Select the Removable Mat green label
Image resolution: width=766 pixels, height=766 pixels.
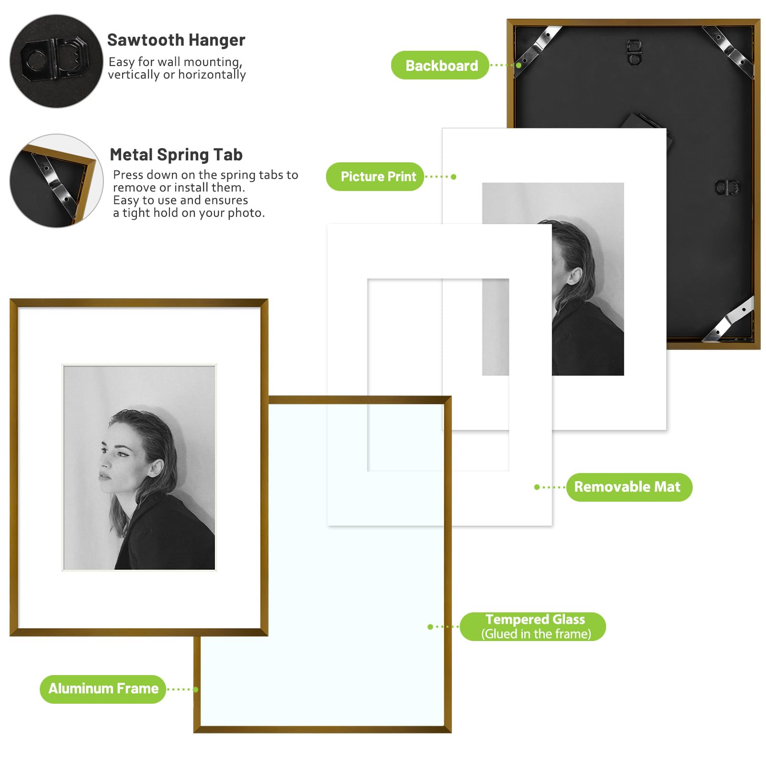[629, 487]
